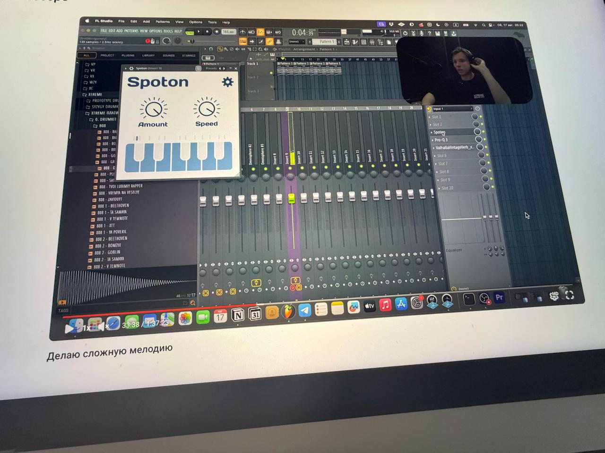Click the microphone recording icon
Viewport: 605px width, 453px height.
(x=422, y=34)
